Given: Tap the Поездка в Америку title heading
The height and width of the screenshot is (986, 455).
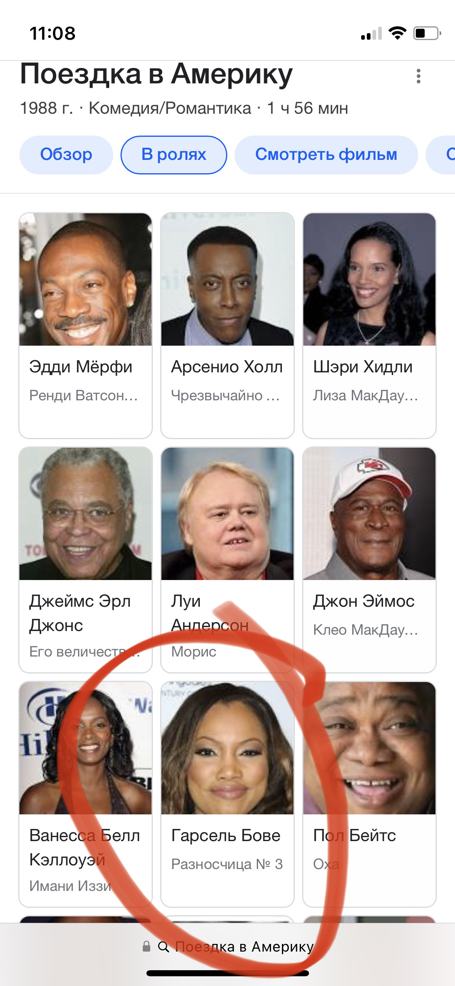Looking at the screenshot, I should coord(156,74).
